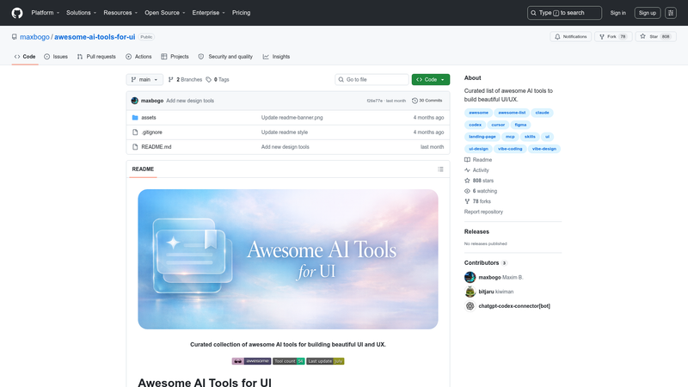Screen dimensions: 688x387
Task: Open the 'Add new design tools' commit message
Action: (x=190, y=101)
